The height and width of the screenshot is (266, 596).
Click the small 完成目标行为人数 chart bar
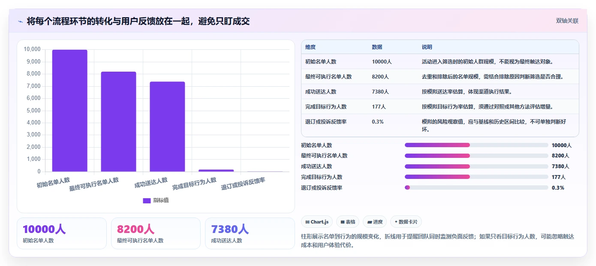[x=216, y=170]
